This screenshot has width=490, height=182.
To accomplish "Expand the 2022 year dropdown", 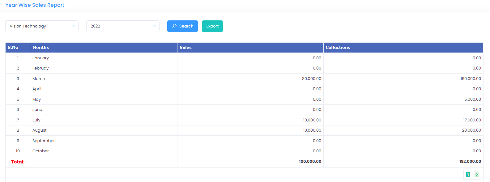I will 123,26.
